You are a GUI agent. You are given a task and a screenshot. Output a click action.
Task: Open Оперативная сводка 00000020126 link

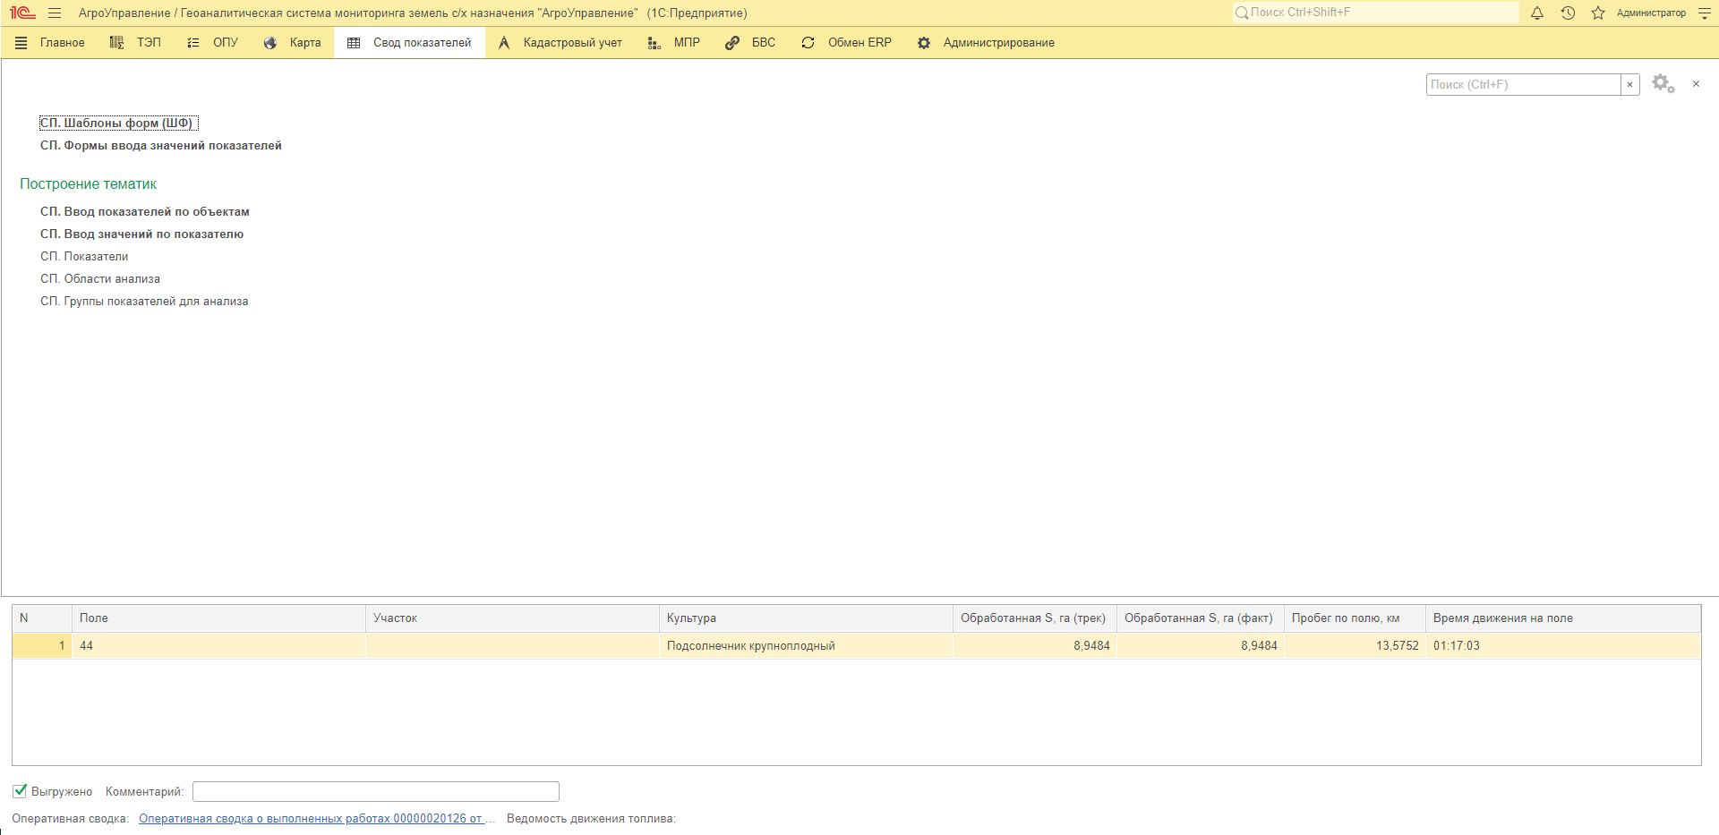coord(317,819)
